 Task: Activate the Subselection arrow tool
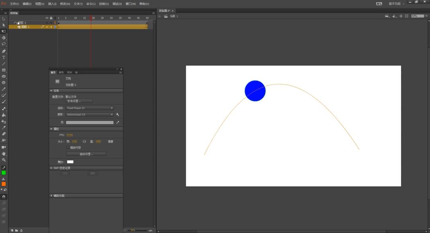[4, 25]
